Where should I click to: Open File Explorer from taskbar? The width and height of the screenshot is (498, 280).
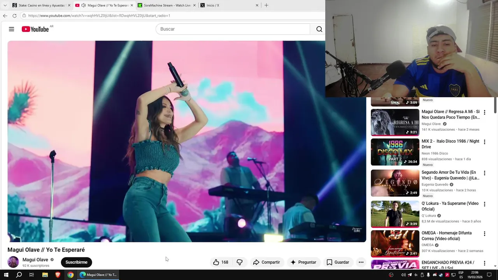tap(45, 275)
